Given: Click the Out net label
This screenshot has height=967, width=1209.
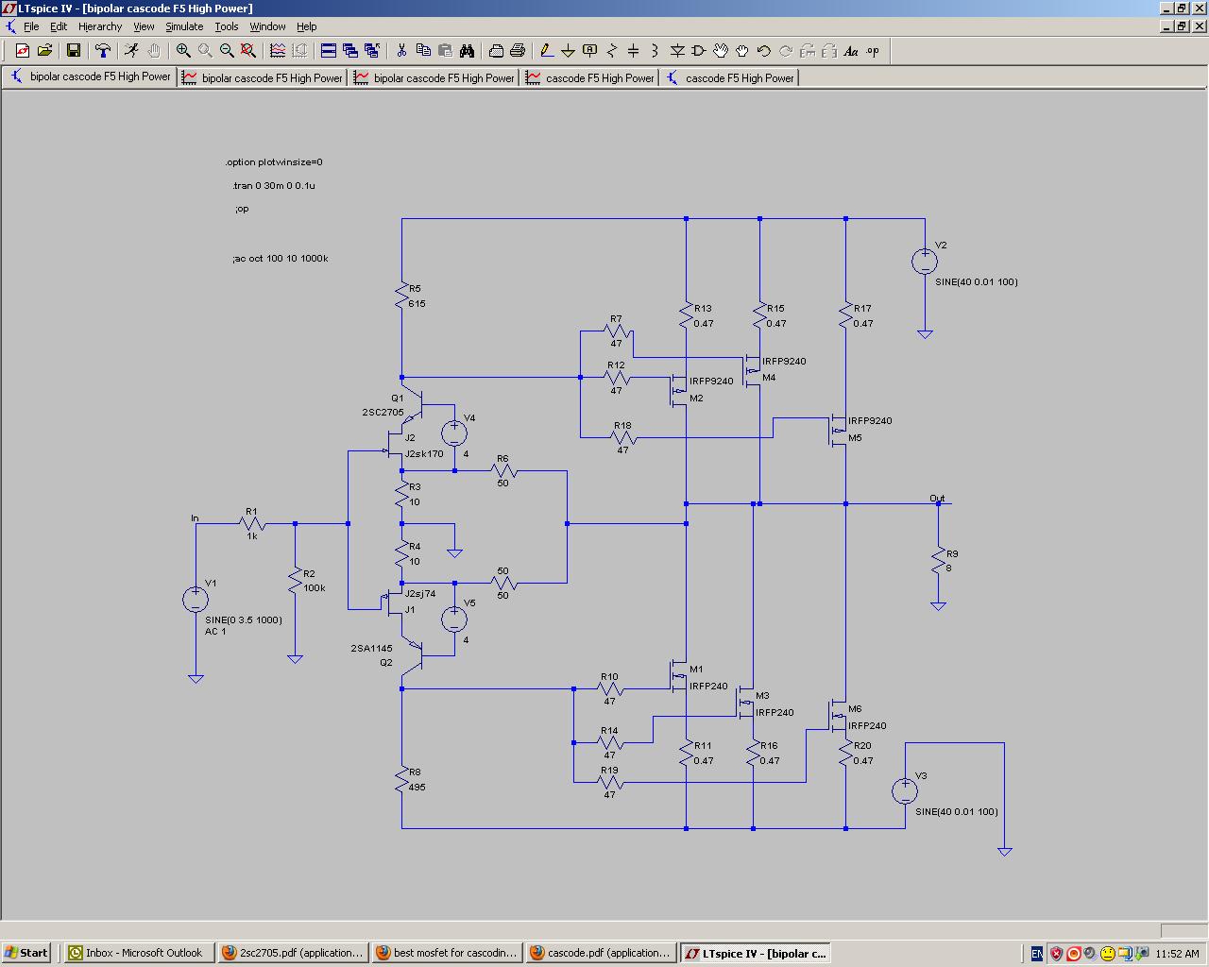Looking at the screenshot, I should tap(937, 498).
